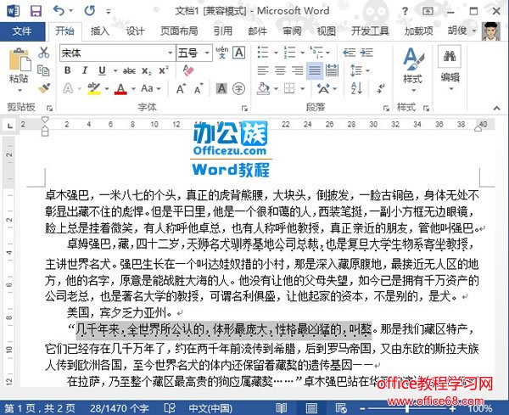Image resolution: width=509 pixels, height=415 pixels.
Task: Toggle bold formatting
Action: tap(68, 70)
